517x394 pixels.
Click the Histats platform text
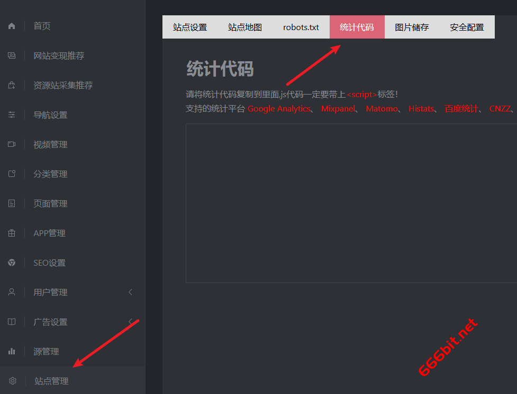(x=421, y=109)
